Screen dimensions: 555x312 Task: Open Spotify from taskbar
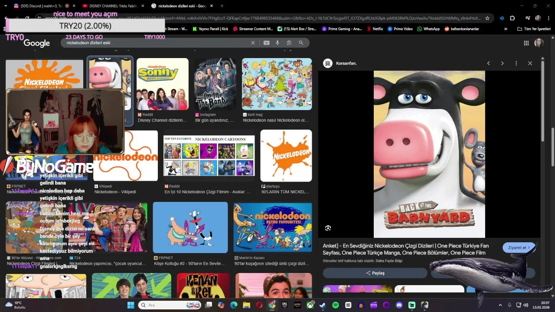336,305
